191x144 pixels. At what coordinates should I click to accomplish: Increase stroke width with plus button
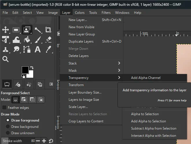44,141
